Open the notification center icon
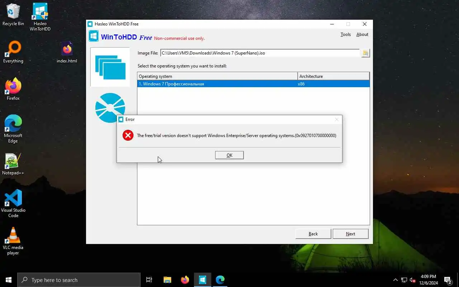The height and width of the screenshot is (287, 459). click(x=448, y=280)
